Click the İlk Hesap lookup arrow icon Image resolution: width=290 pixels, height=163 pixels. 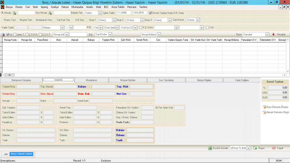[x=14, y=13]
